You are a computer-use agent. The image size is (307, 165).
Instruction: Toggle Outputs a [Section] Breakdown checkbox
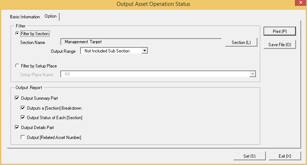pos(23,108)
